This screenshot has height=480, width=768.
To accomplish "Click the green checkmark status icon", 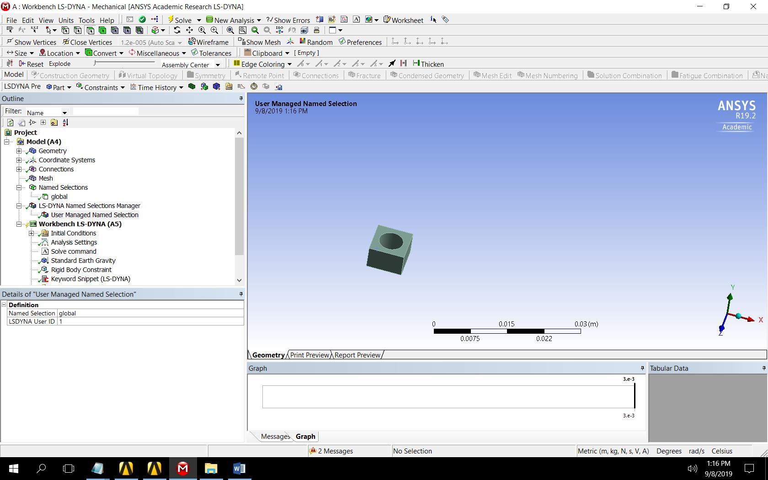I will click(142, 20).
